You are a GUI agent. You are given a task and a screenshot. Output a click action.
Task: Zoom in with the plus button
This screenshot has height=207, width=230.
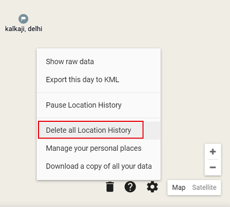click(213, 152)
